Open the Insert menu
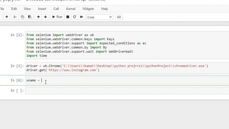Screen dimensions: 229x129 [x=42, y=9]
